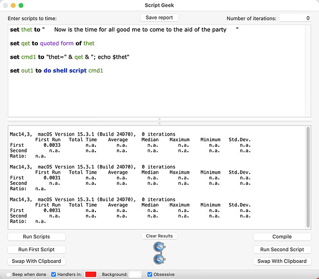The height and width of the screenshot is (279, 319).
Task: Click Run Second Script
Action: (282, 249)
